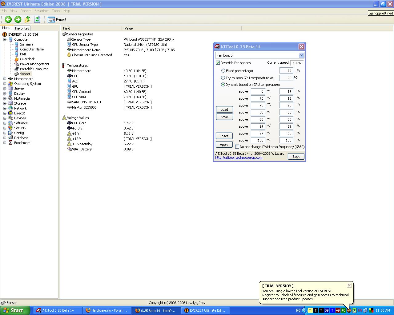Screen dimensions: 394x315
Task: Click the Up level toolbar icon
Action: click(27, 19)
